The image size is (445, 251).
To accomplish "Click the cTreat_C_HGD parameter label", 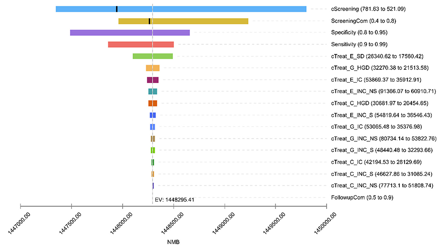I will pos(380,103).
